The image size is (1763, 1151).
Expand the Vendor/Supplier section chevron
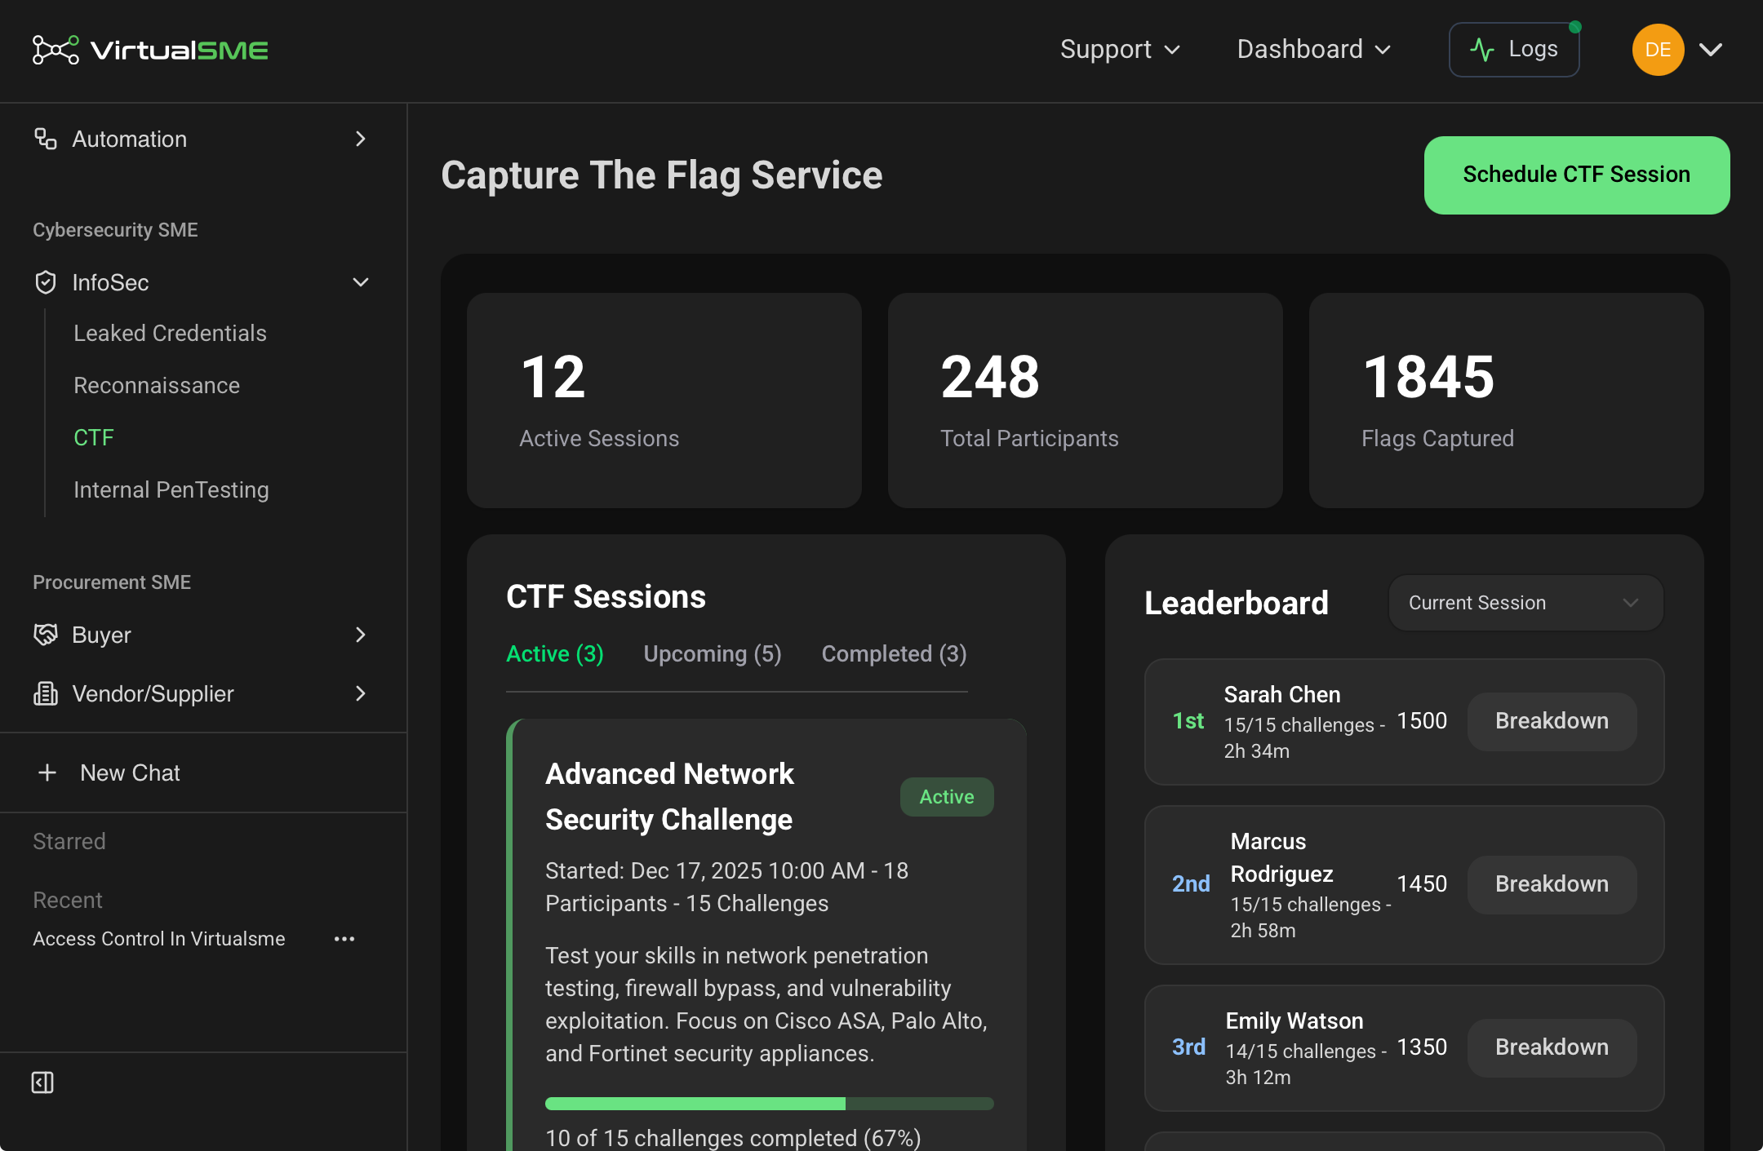coord(361,693)
